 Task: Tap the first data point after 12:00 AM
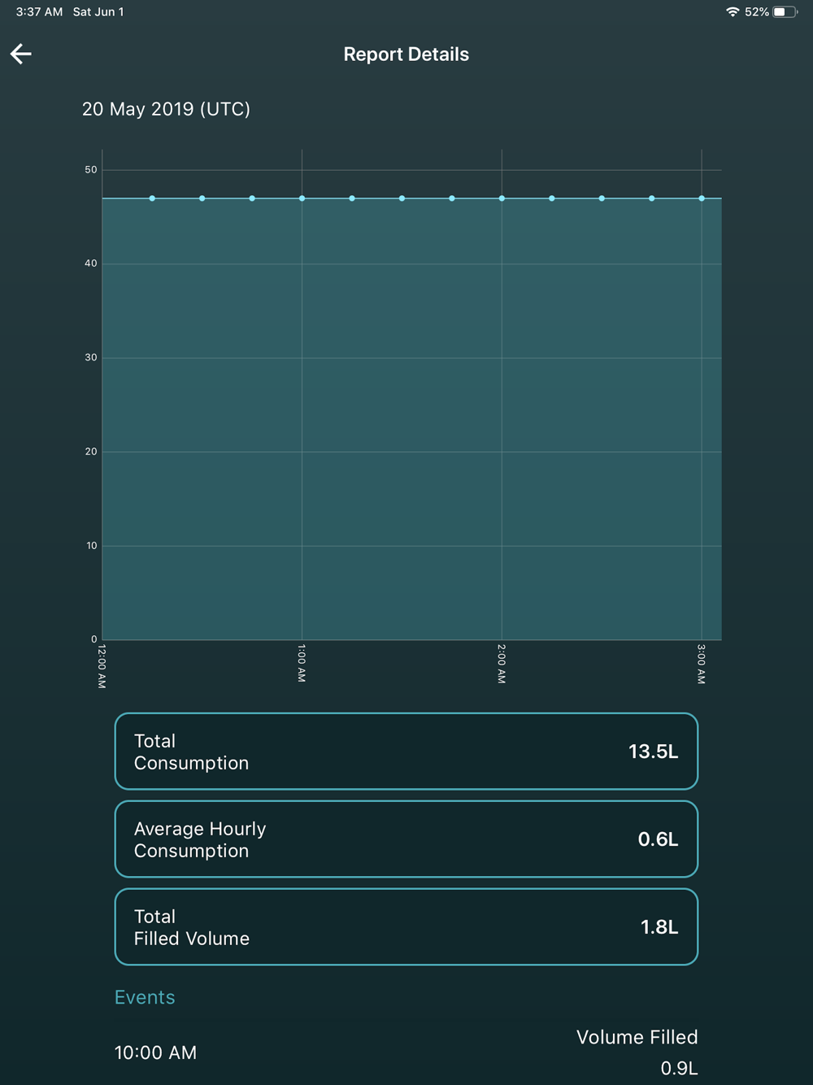152,198
